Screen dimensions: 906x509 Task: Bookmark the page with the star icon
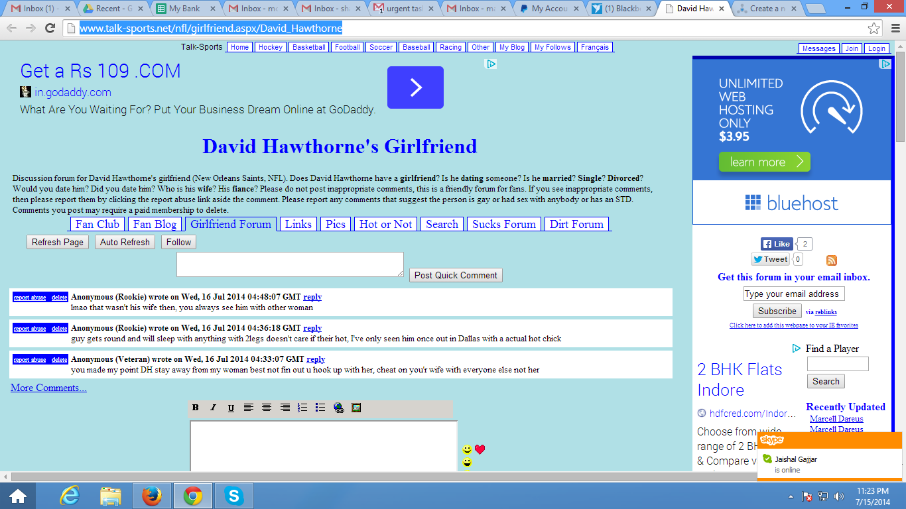(874, 28)
